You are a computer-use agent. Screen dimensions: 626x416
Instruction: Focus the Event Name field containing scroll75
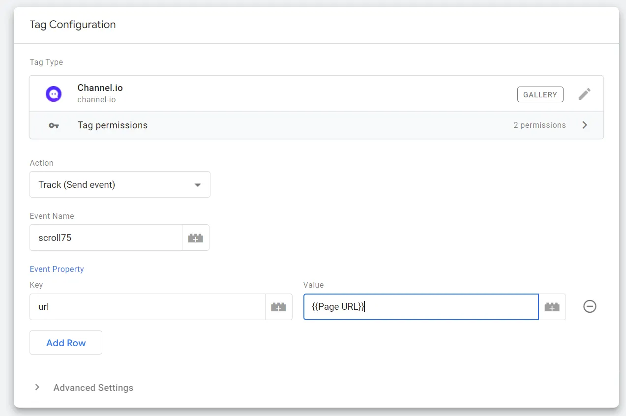click(106, 238)
